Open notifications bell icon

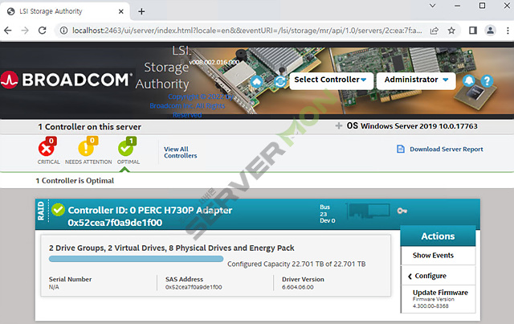click(469, 80)
